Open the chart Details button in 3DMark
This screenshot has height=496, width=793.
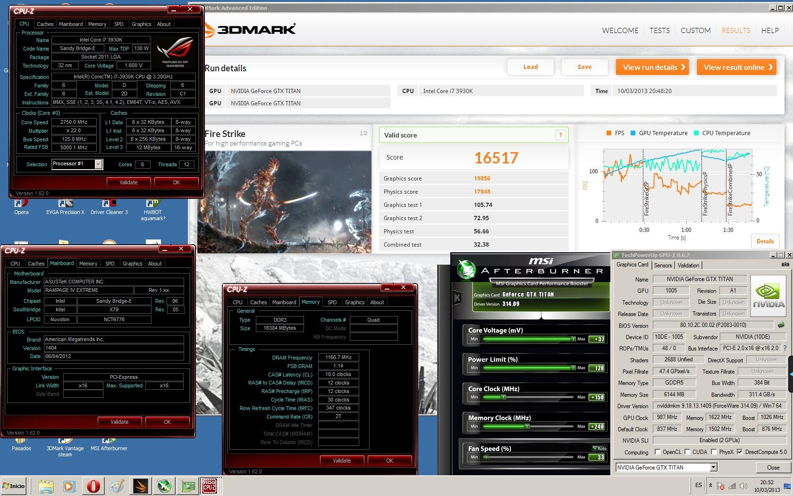[765, 241]
